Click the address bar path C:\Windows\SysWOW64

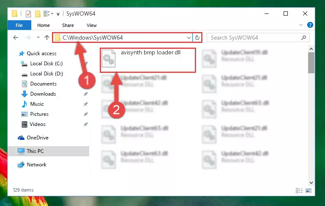click(x=93, y=37)
